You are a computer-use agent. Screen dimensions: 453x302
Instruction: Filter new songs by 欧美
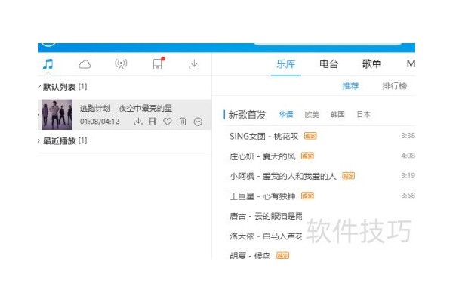pos(312,115)
